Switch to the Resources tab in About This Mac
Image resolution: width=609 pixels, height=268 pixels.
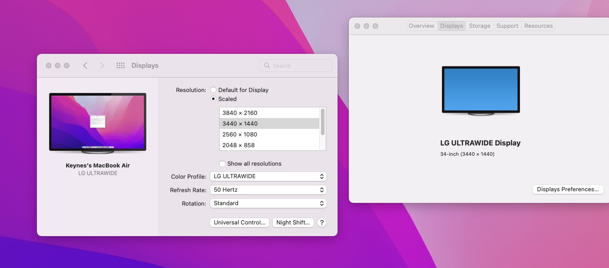[x=538, y=26]
